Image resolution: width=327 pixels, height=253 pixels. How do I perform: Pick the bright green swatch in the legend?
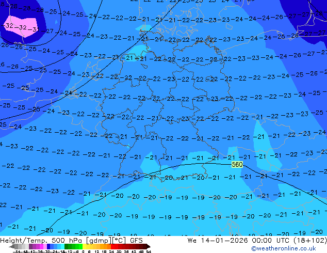click(x=80, y=246)
